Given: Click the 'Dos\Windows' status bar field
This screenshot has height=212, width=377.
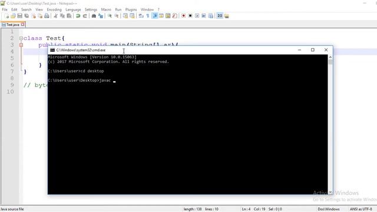Looking at the screenshot, I should [x=329, y=209].
